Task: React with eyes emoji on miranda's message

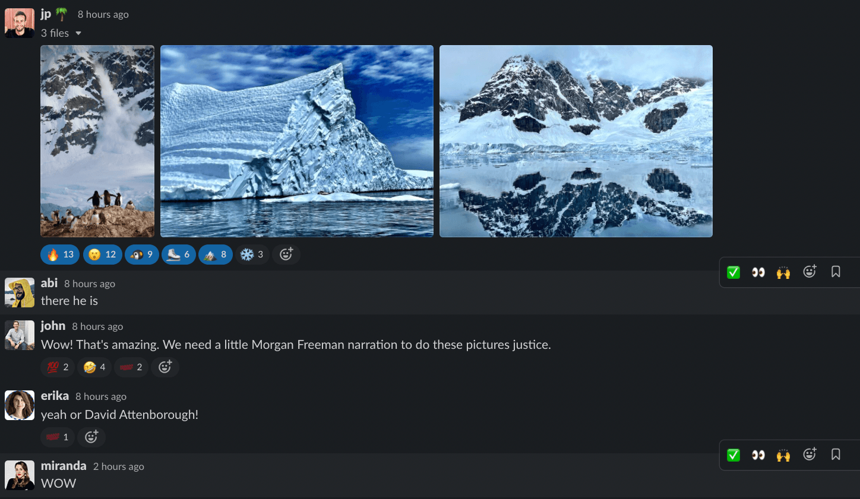Action: pyautogui.click(x=758, y=455)
